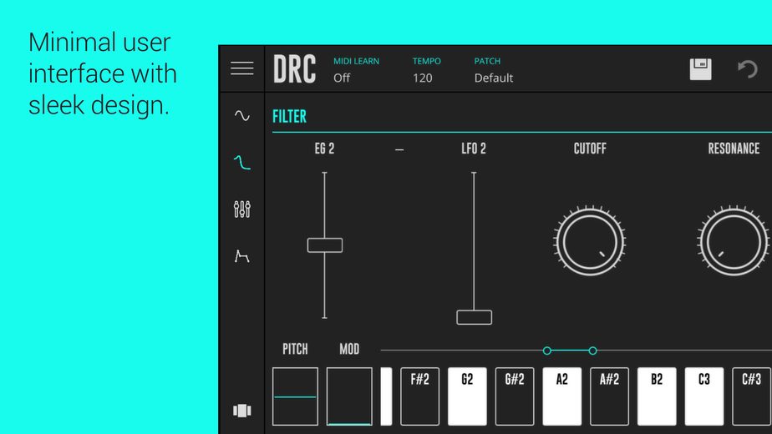Click the Pitch bend pad
Viewport: 772px width, 434px height.
pos(295,396)
